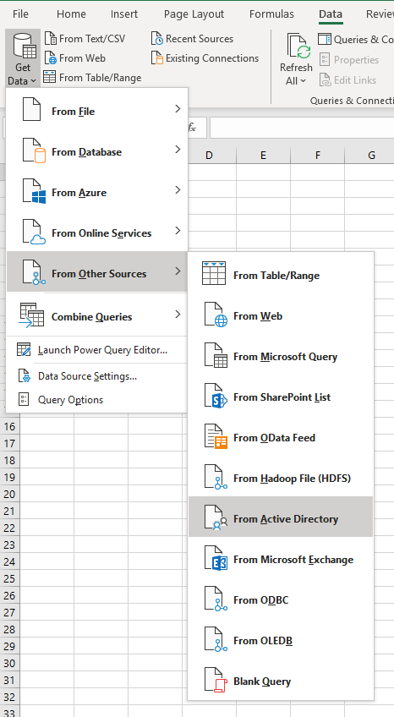The image size is (394, 717).
Task: Open Existing Connections in the ribbon
Action: click(205, 58)
